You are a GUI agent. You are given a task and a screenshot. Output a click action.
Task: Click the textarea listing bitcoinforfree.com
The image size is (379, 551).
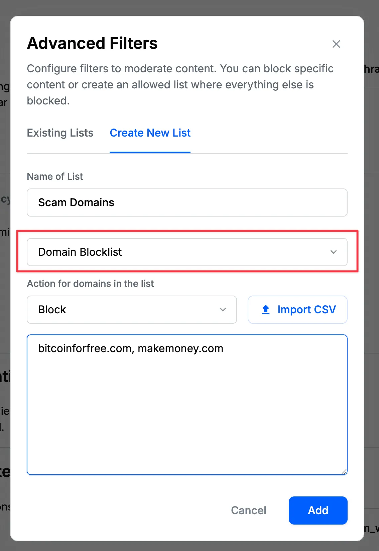click(187, 402)
